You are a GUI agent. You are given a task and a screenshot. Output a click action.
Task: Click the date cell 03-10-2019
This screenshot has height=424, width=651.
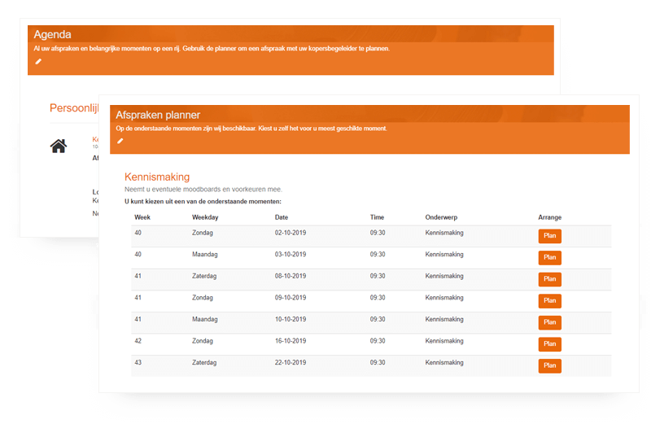click(291, 254)
